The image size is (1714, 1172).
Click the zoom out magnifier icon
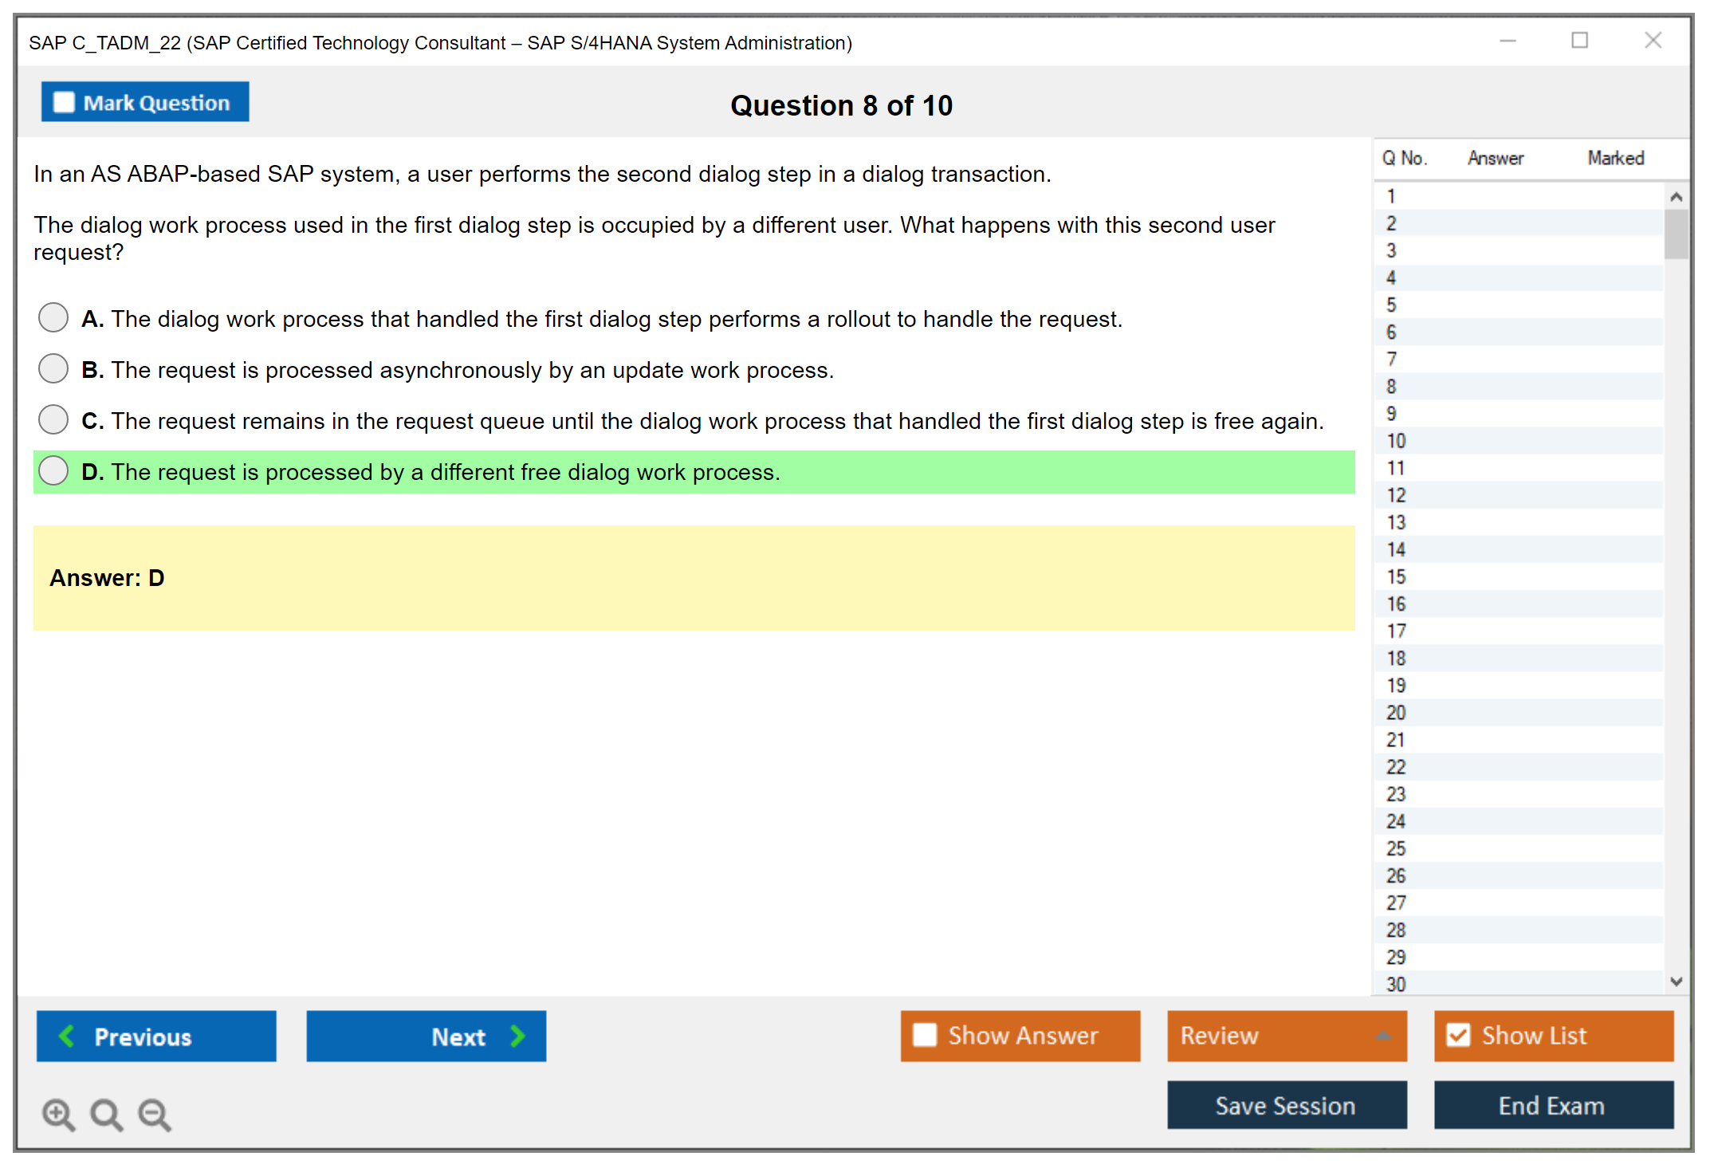154,1113
